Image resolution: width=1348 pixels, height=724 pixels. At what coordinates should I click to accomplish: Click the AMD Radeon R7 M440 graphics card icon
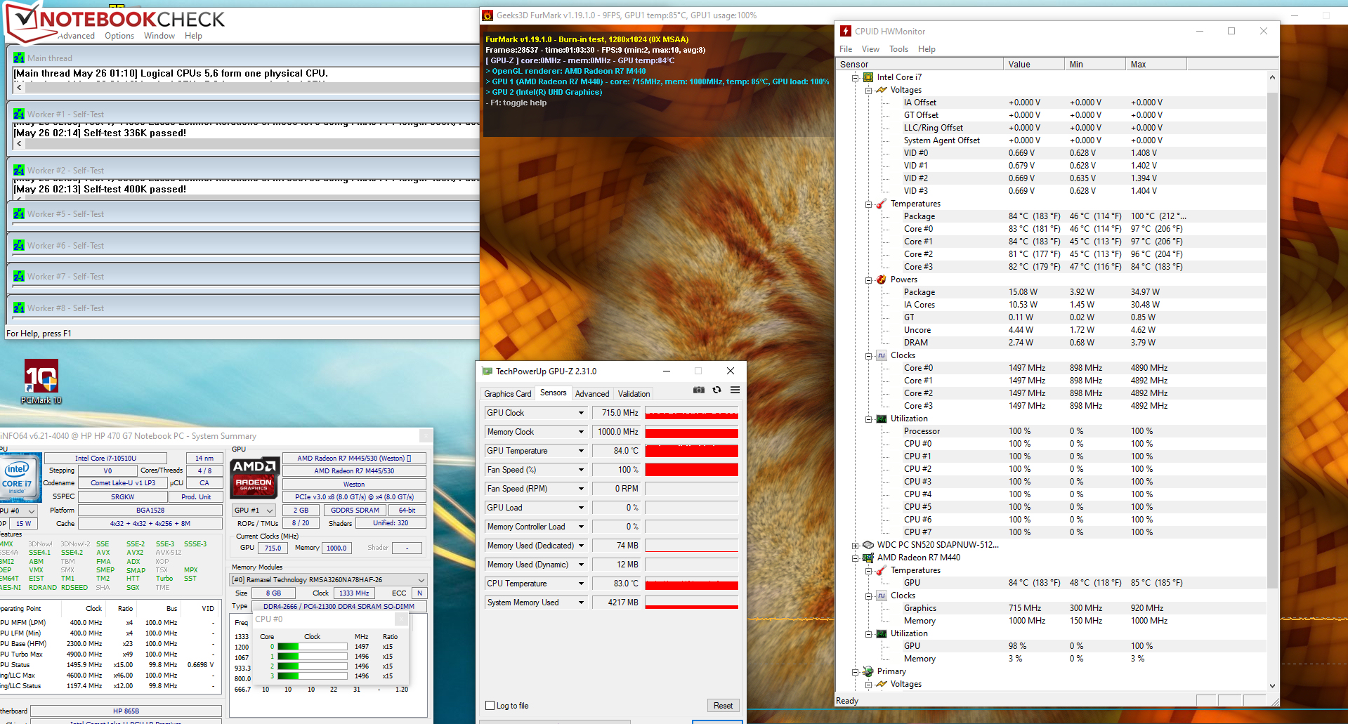(868, 558)
